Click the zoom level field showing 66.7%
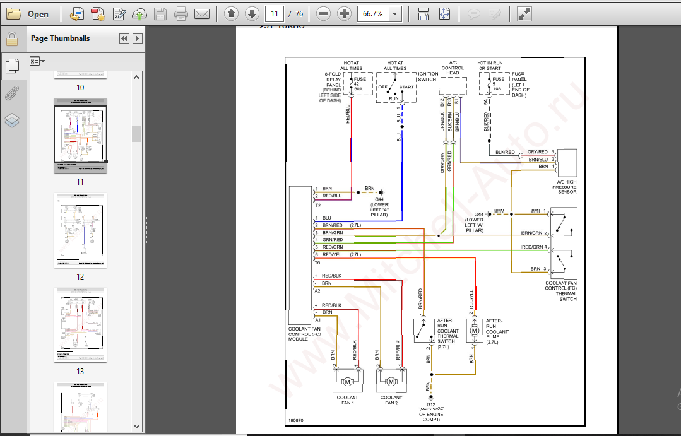This screenshot has width=681, height=436. [x=372, y=14]
